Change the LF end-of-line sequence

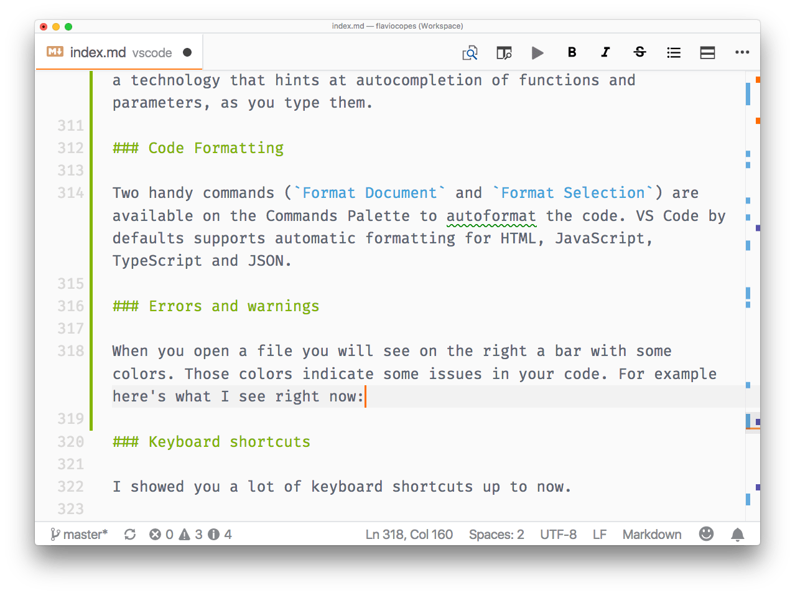point(599,534)
